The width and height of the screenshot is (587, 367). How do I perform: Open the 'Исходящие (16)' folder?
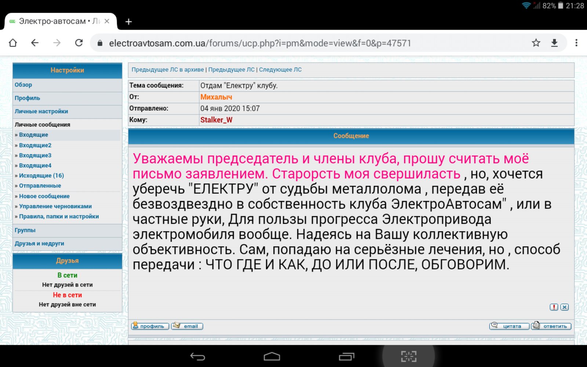pos(41,175)
